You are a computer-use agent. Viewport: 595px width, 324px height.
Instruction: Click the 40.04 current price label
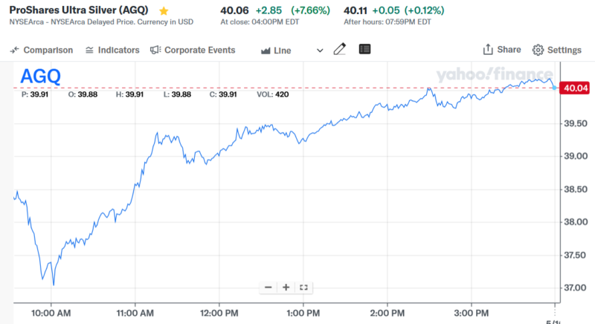tap(577, 88)
